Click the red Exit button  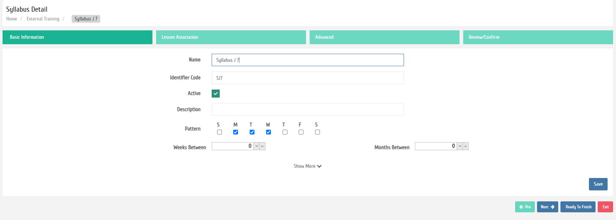tap(605, 207)
